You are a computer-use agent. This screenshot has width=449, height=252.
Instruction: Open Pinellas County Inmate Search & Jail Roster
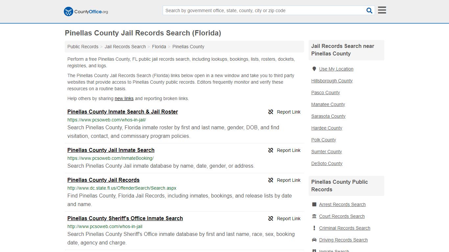click(x=123, y=112)
